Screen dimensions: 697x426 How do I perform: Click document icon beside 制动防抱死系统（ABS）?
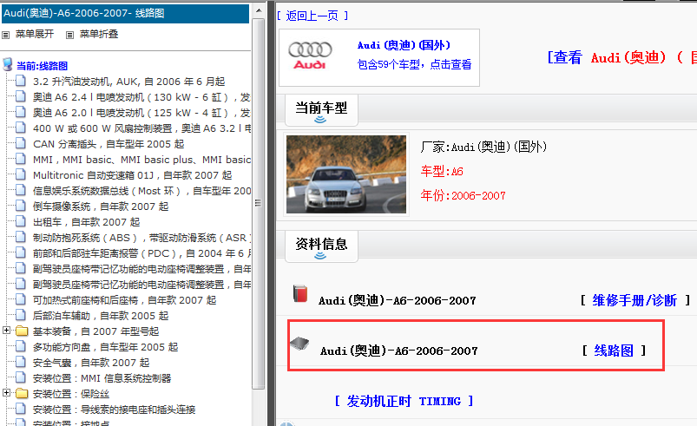pos(21,237)
